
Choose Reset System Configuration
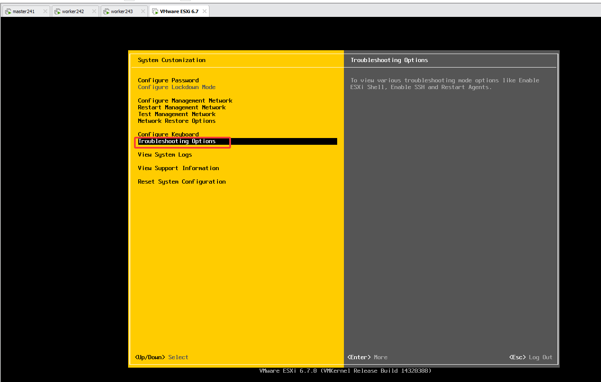pyautogui.click(x=182, y=182)
